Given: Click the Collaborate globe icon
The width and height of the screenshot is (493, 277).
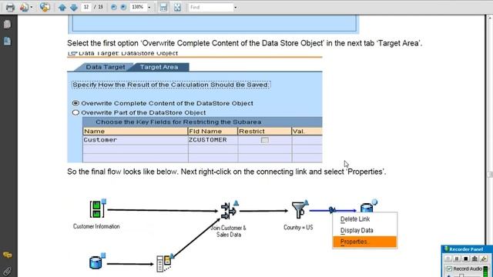Looking at the screenshot, I should pos(45,7).
